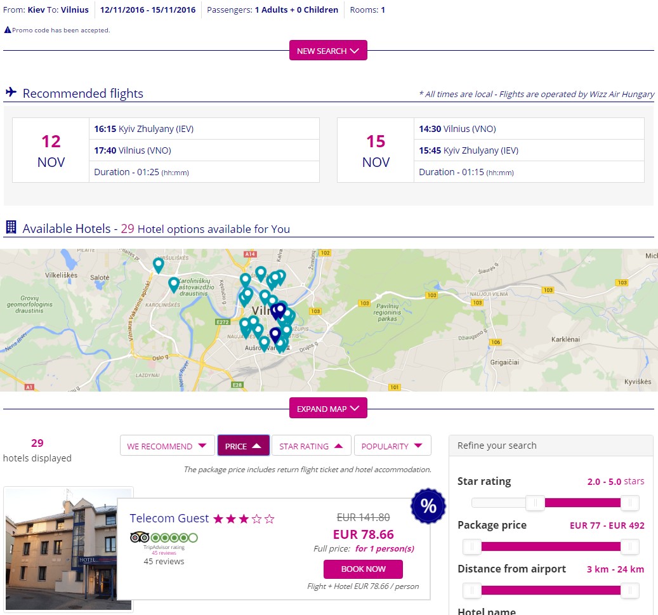Click the 14:30 Vilnius departure row
Screen dimensions: 658x615
pyautogui.click(x=529, y=128)
